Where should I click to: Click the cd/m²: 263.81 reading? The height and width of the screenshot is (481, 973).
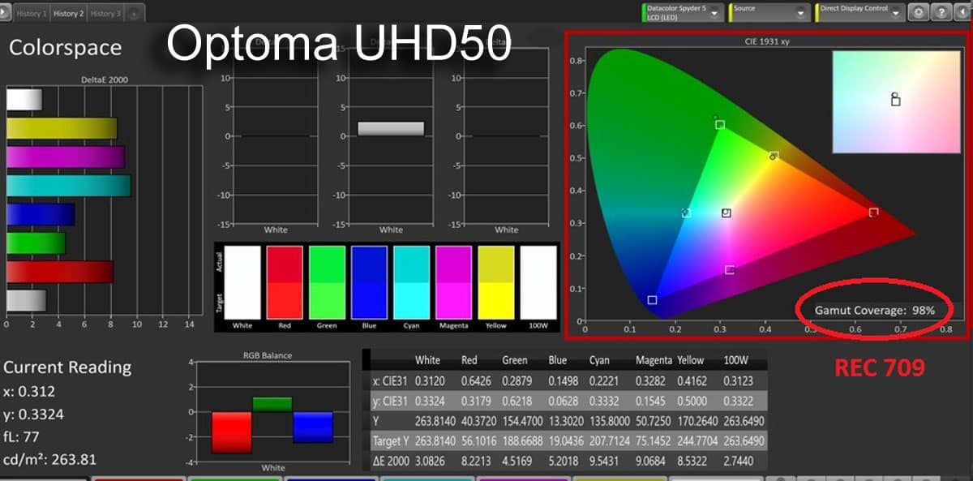tap(49, 460)
